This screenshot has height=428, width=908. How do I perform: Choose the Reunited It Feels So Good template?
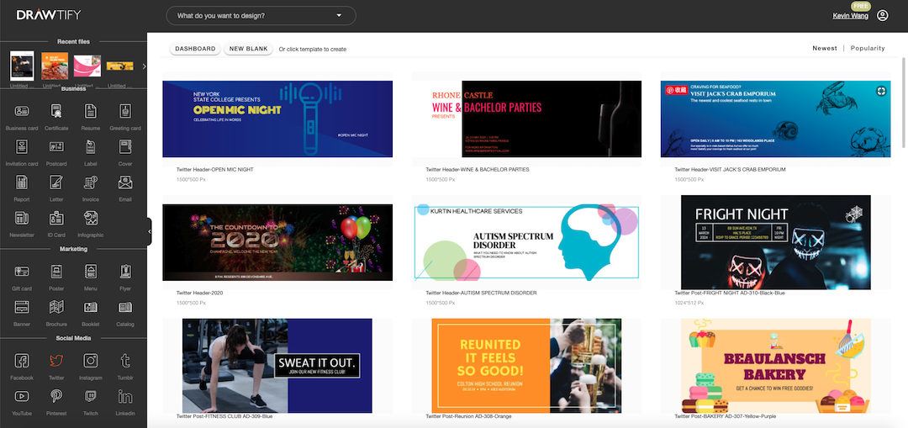click(x=526, y=366)
